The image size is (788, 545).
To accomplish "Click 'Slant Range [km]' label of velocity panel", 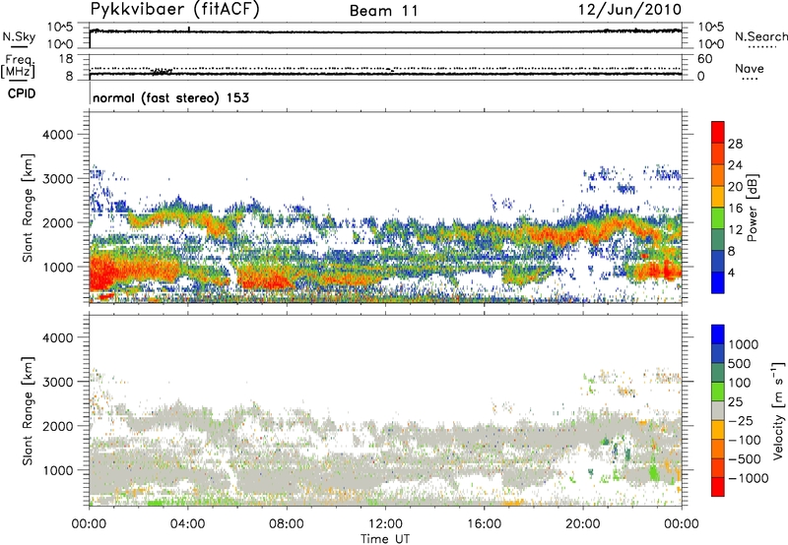I will pos(28,411).
